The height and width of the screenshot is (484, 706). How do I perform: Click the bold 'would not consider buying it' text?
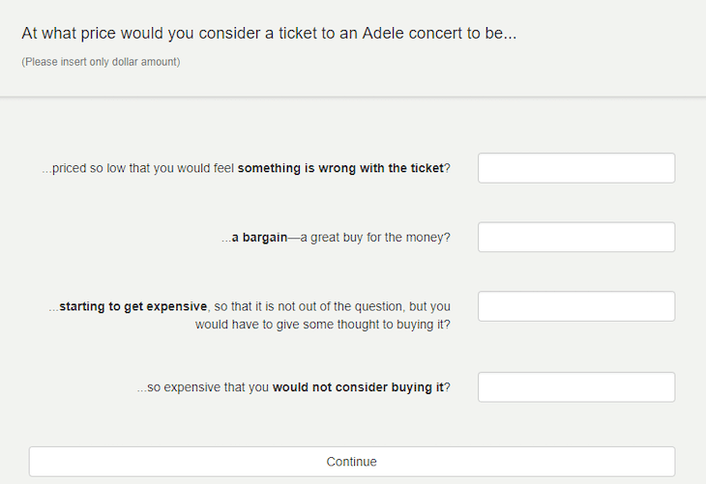coord(358,387)
